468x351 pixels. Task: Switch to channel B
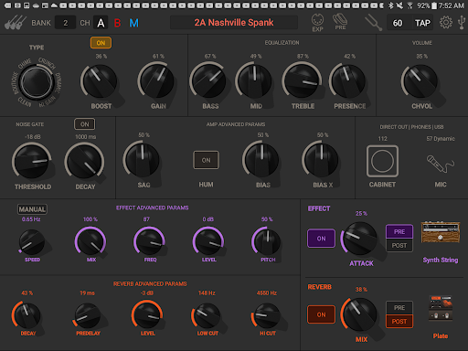pyautogui.click(x=117, y=23)
